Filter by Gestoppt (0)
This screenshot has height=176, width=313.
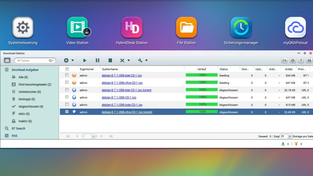[x=27, y=99]
